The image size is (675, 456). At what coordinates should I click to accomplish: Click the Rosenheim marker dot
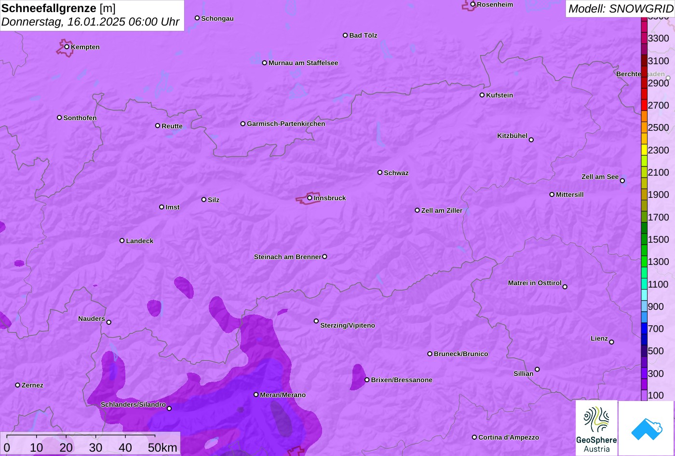point(473,4)
